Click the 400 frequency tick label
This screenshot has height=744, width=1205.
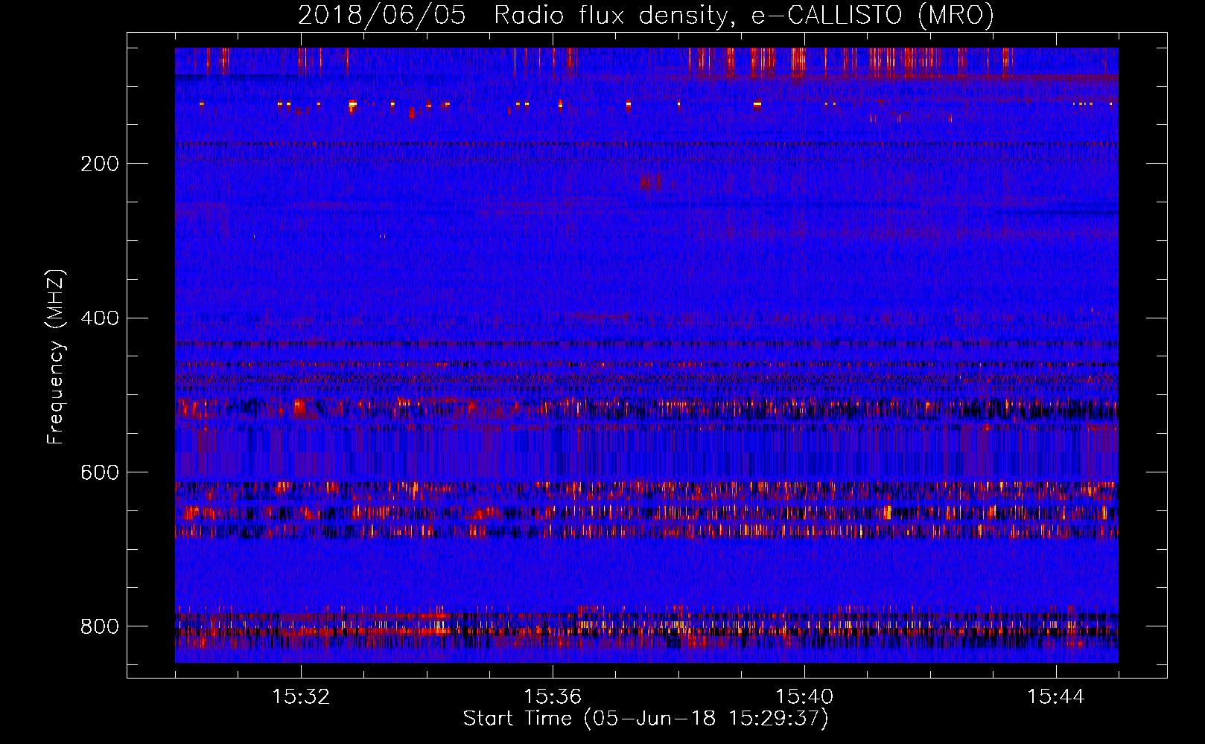coord(100,318)
